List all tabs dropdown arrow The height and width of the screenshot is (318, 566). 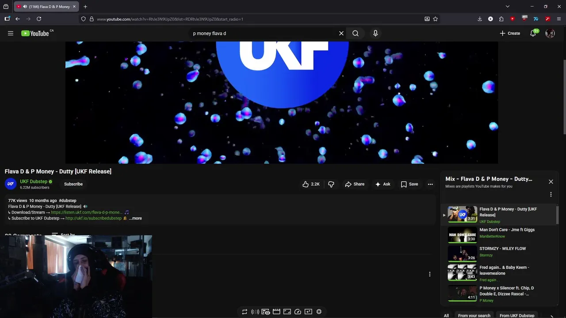pyautogui.click(x=508, y=7)
